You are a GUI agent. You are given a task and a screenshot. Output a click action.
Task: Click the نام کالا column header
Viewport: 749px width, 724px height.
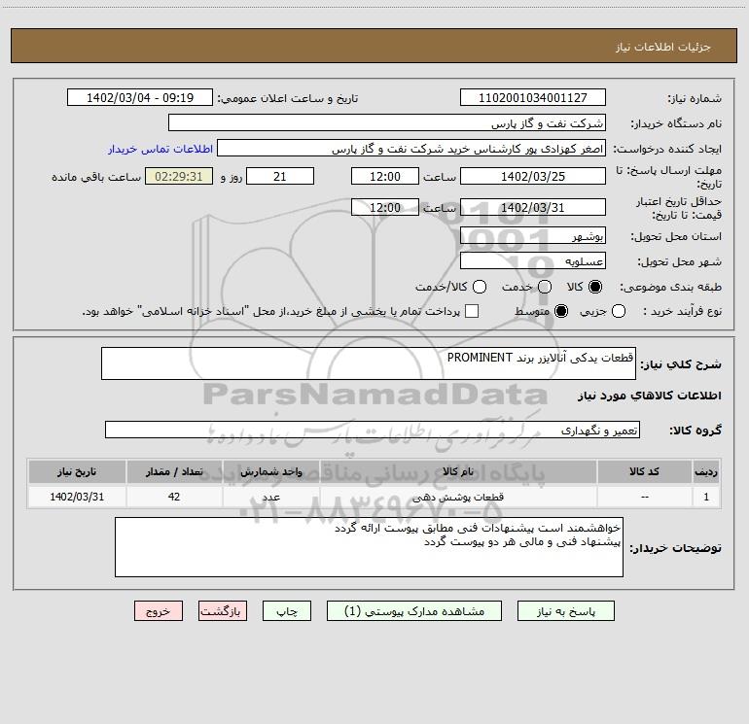(x=458, y=471)
